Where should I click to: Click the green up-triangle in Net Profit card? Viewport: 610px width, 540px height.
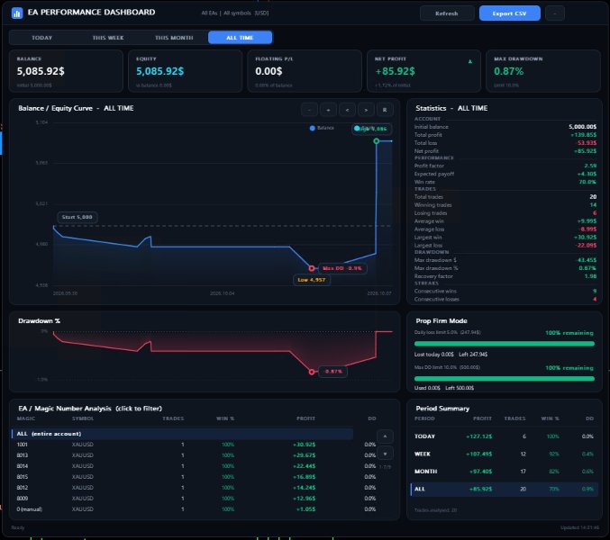(x=470, y=61)
